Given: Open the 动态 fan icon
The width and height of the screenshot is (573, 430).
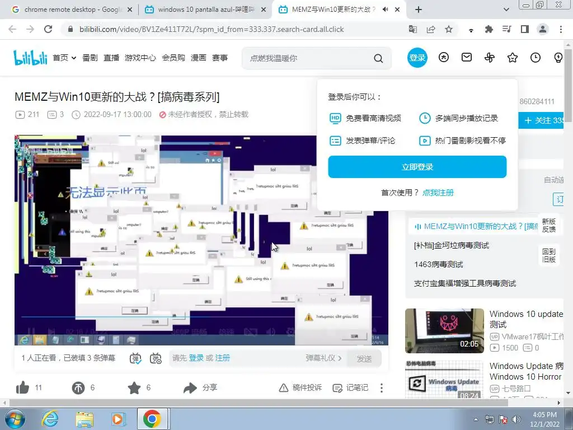Looking at the screenshot, I should 490,58.
